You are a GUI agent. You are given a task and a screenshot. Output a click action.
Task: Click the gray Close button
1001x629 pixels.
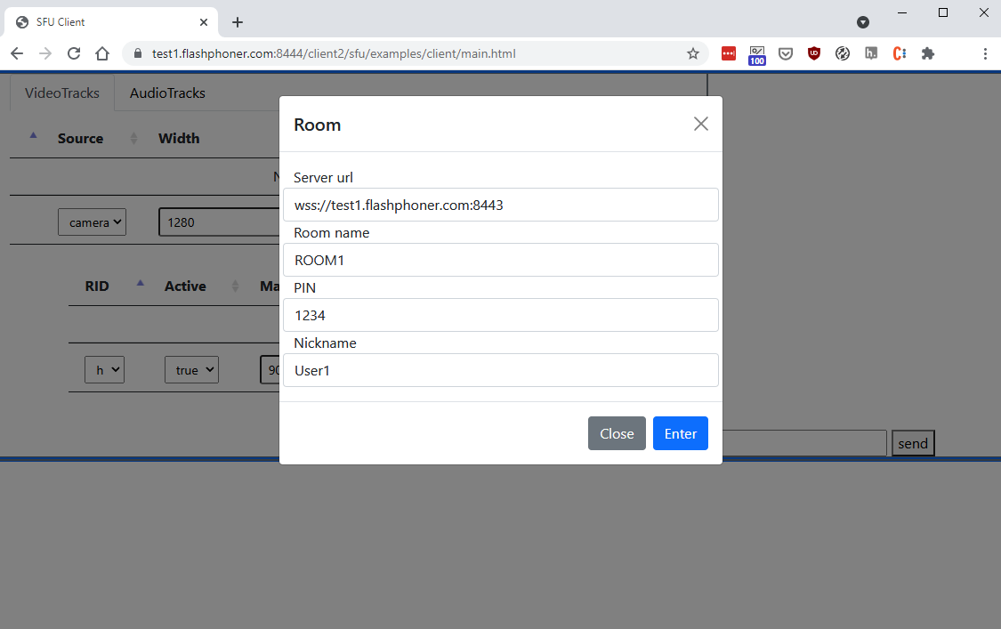(617, 433)
